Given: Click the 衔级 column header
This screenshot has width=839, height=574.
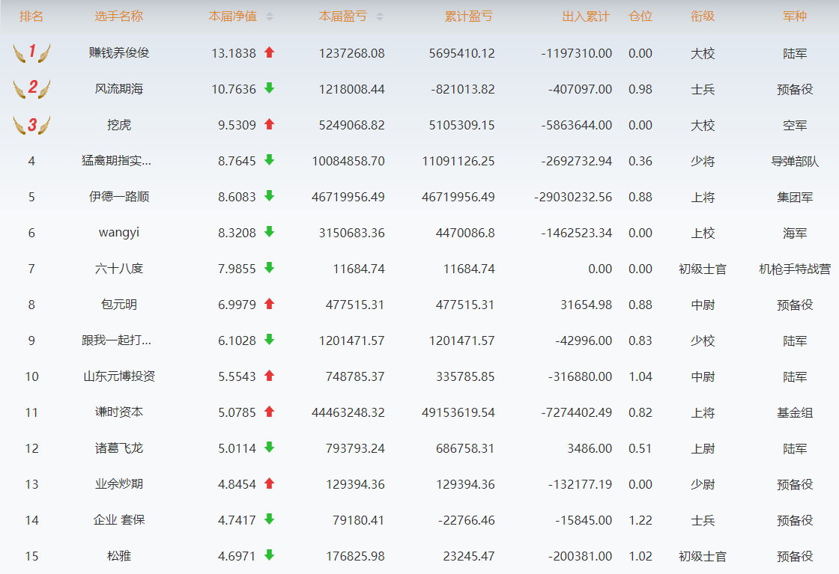Looking at the screenshot, I should tap(703, 16).
